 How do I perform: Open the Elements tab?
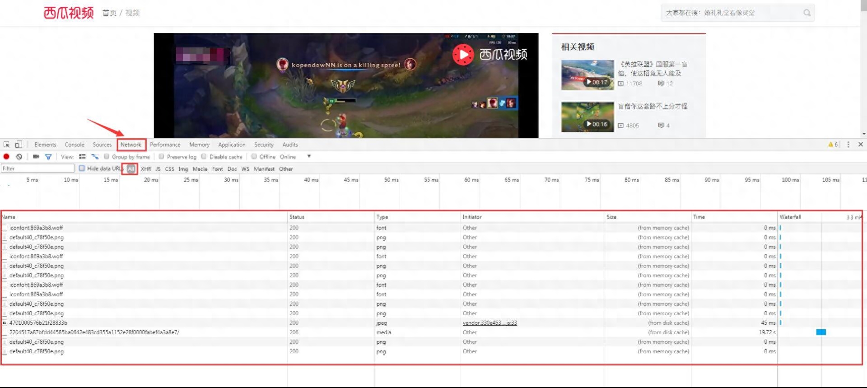(x=45, y=145)
